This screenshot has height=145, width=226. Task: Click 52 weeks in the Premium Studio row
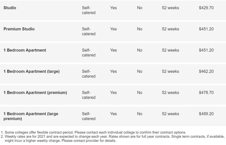[170, 29]
